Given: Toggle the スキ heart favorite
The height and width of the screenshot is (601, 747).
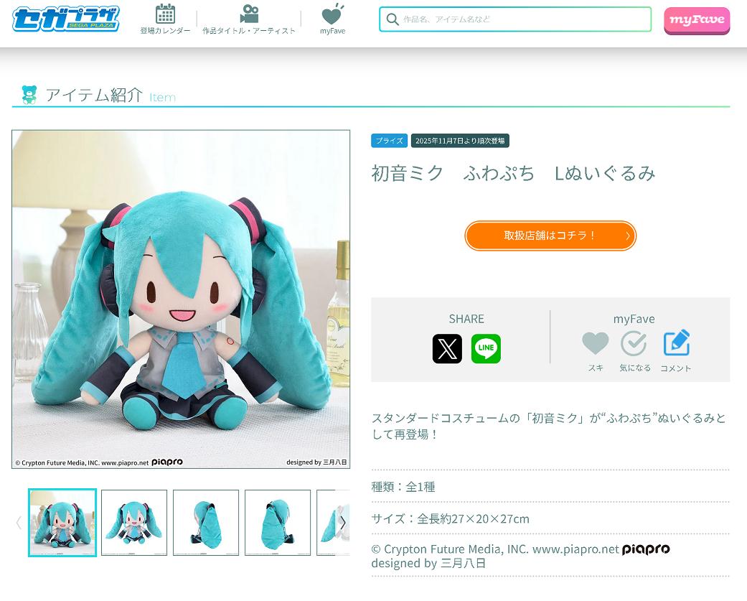Looking at the screenshot, I should coord(596,343).
